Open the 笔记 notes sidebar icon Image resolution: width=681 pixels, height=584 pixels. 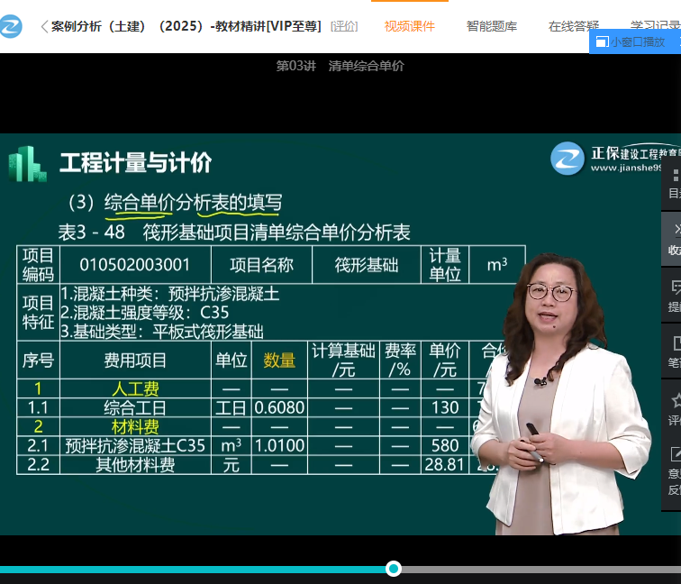click(674, 351)
